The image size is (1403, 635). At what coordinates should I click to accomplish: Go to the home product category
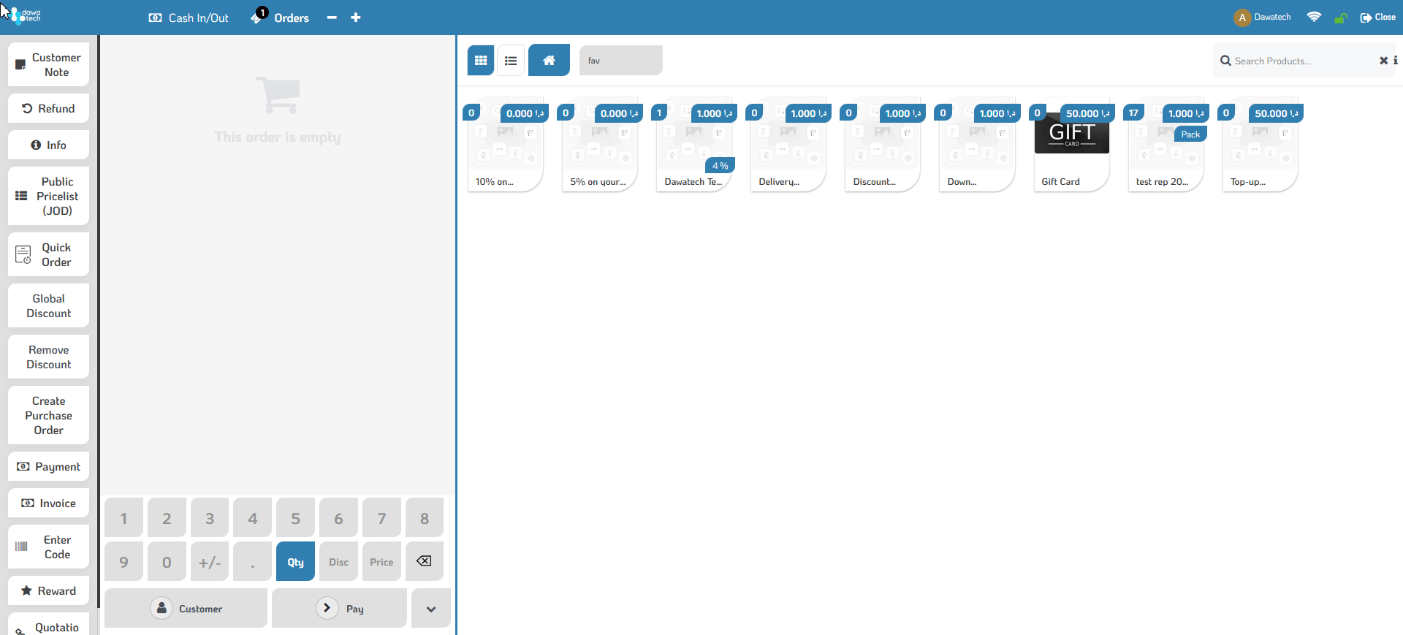(549, 60)
